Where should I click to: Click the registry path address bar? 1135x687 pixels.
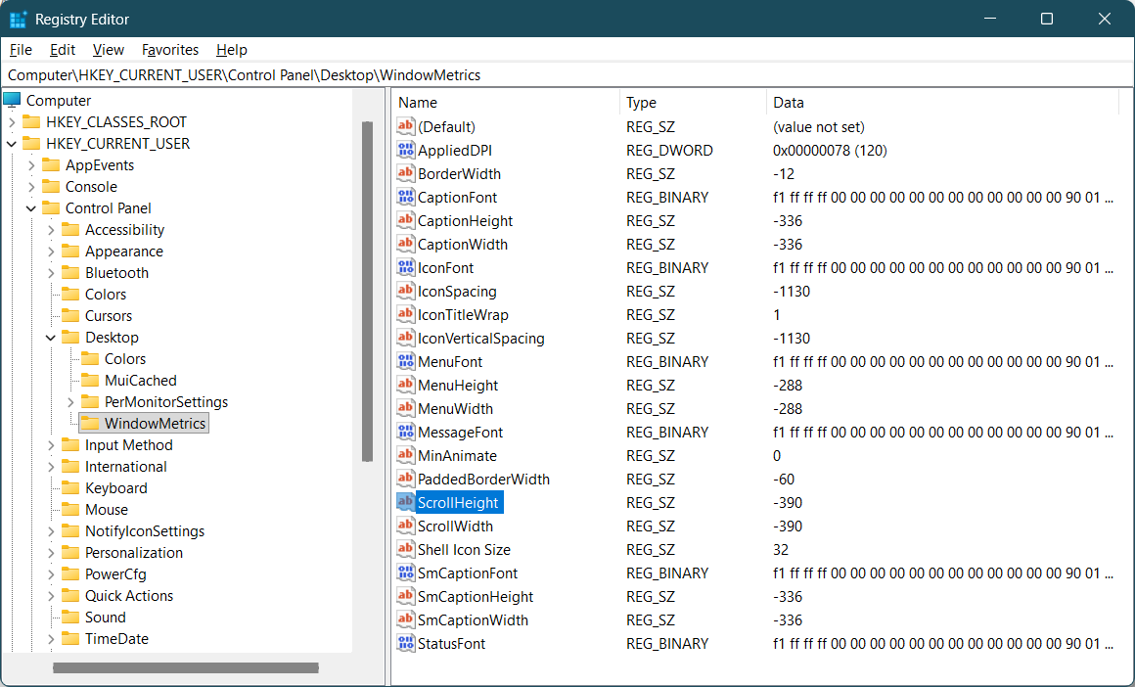tap(567, 75)
